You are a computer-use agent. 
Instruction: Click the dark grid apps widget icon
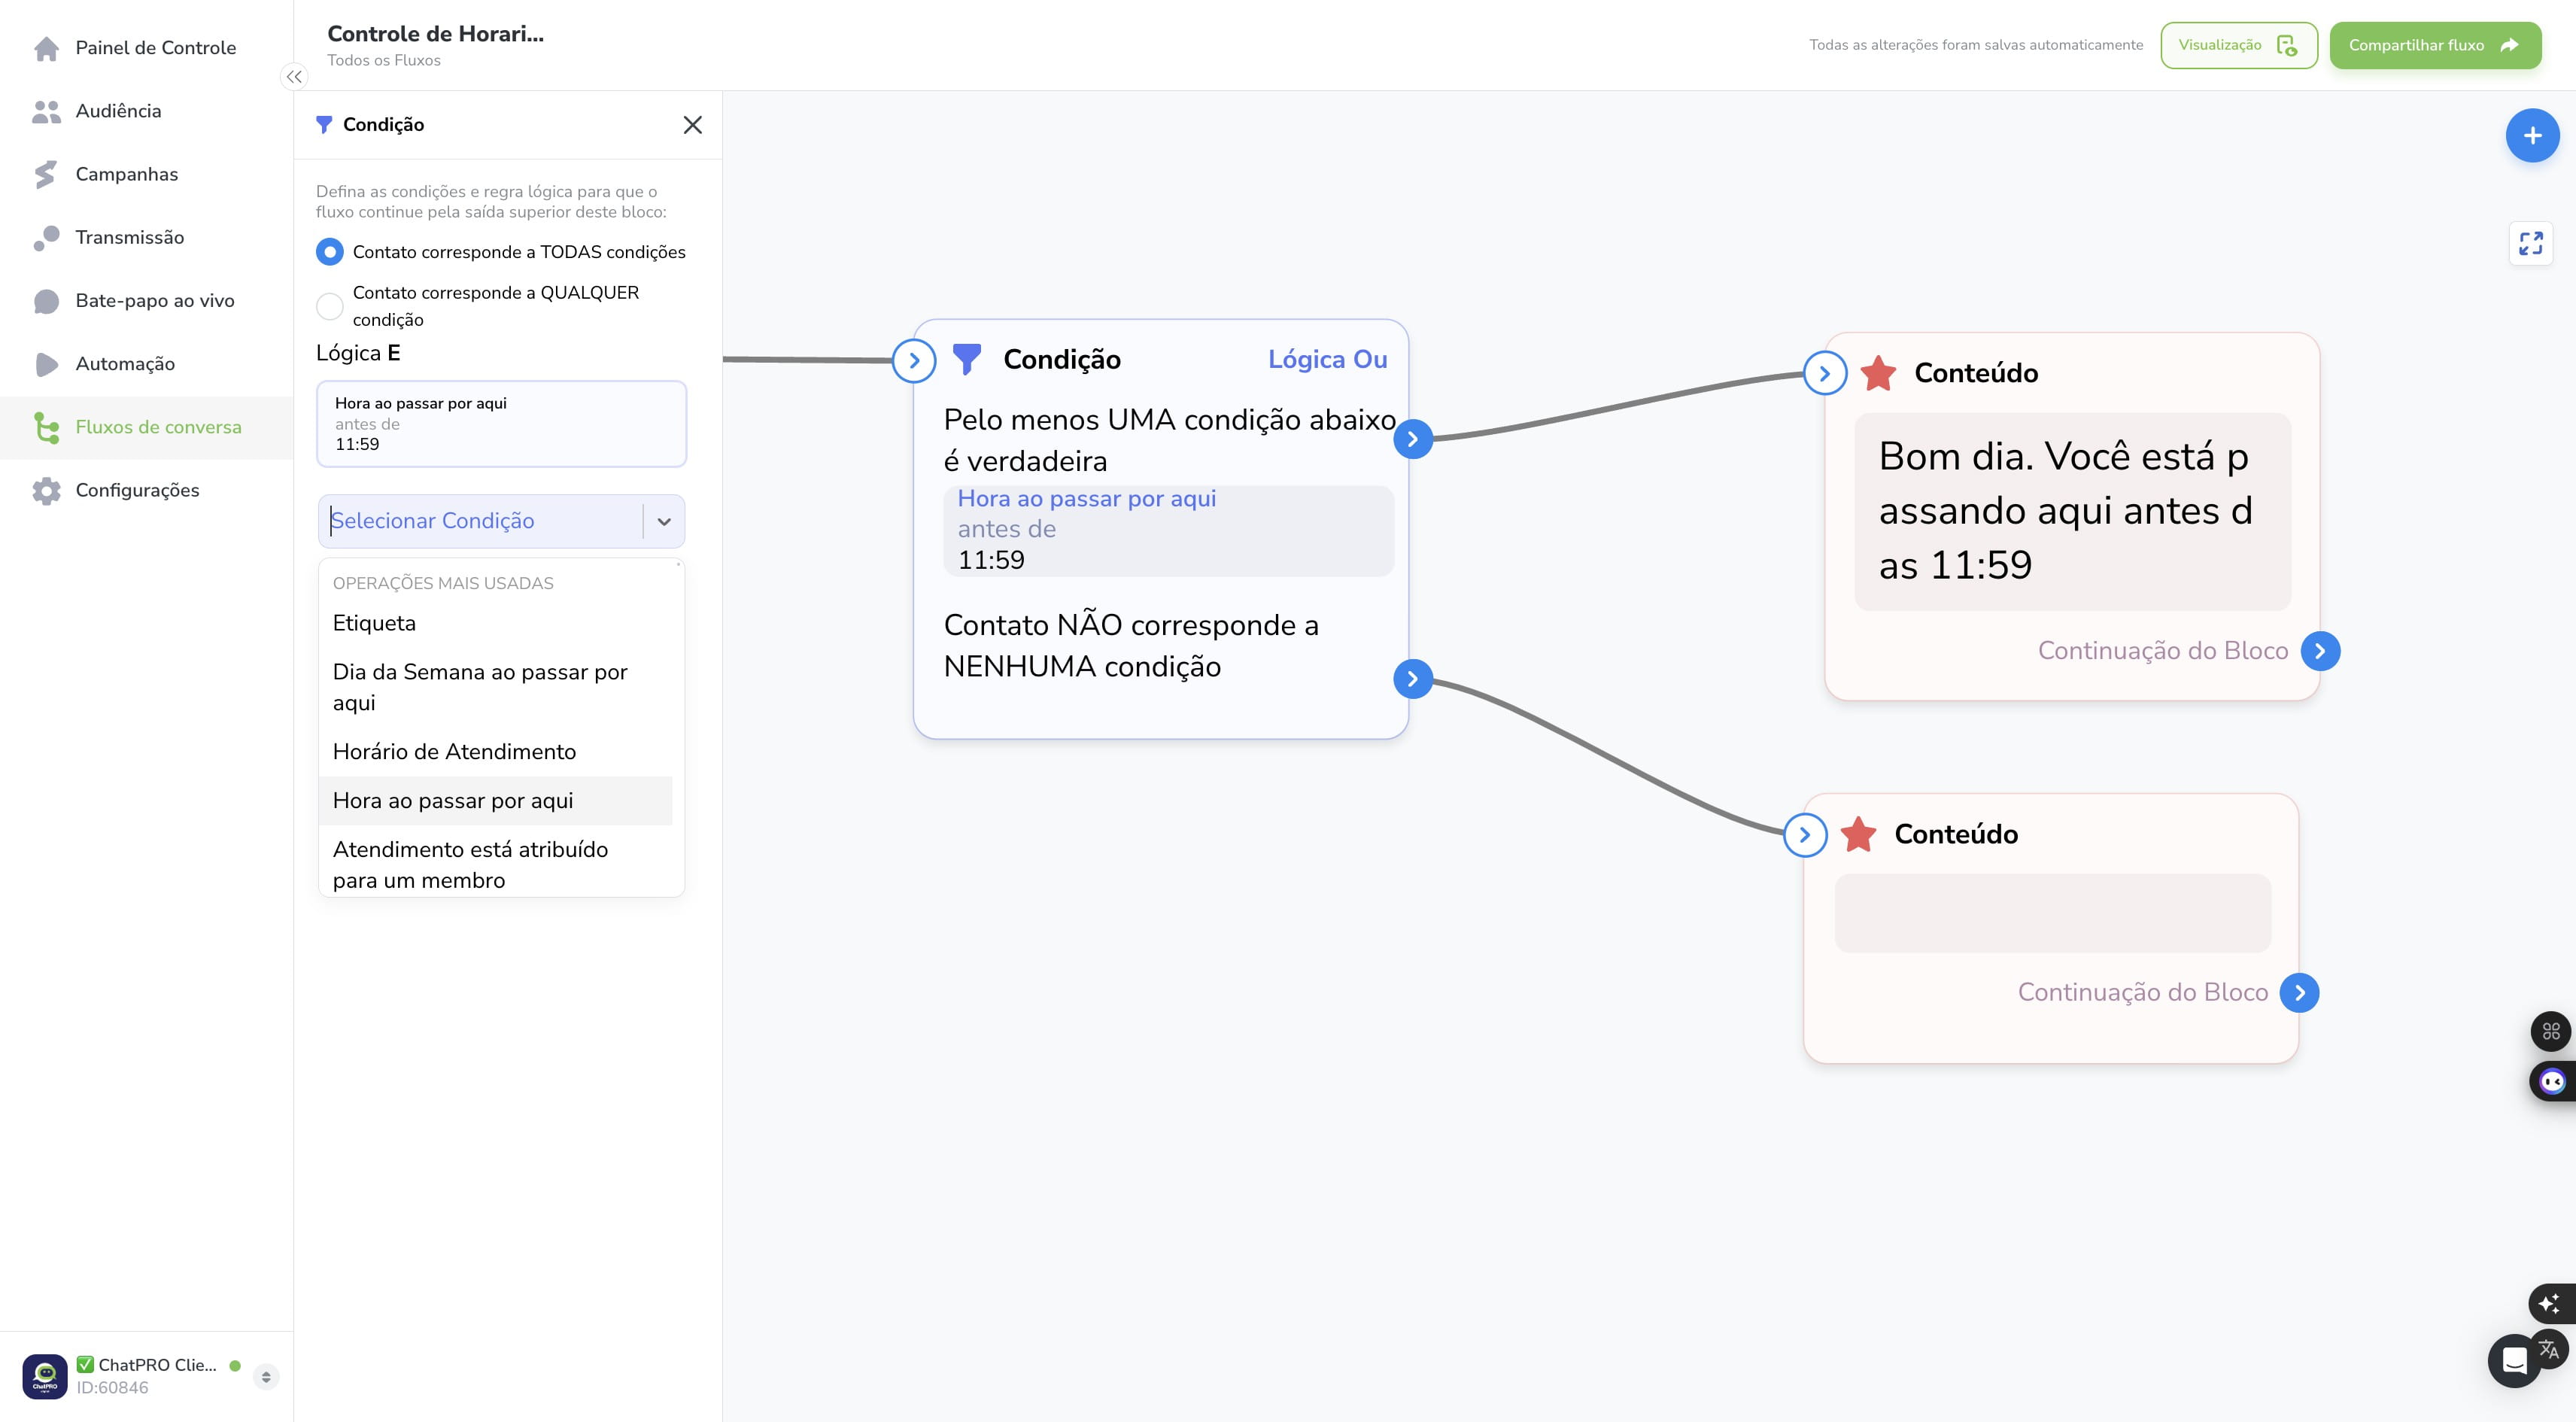[2551, 1031]
